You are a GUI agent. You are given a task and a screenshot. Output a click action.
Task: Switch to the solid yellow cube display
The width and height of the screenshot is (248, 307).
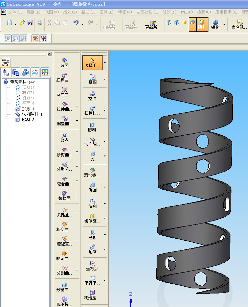184,22
